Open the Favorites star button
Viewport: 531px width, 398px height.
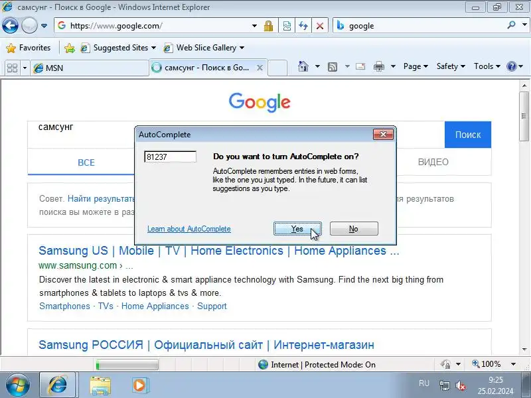[x=29, y=48]
